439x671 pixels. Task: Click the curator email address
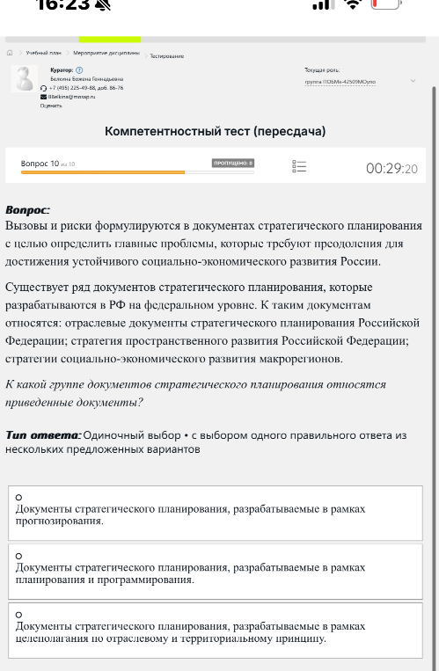71,97
